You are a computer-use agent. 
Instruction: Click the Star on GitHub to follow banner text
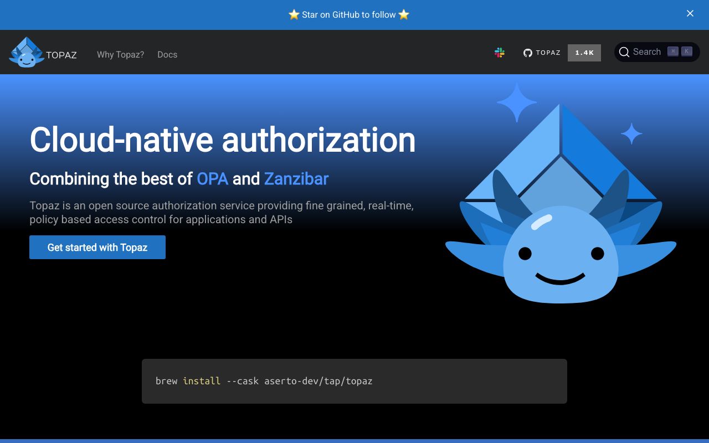pos(349,14)
